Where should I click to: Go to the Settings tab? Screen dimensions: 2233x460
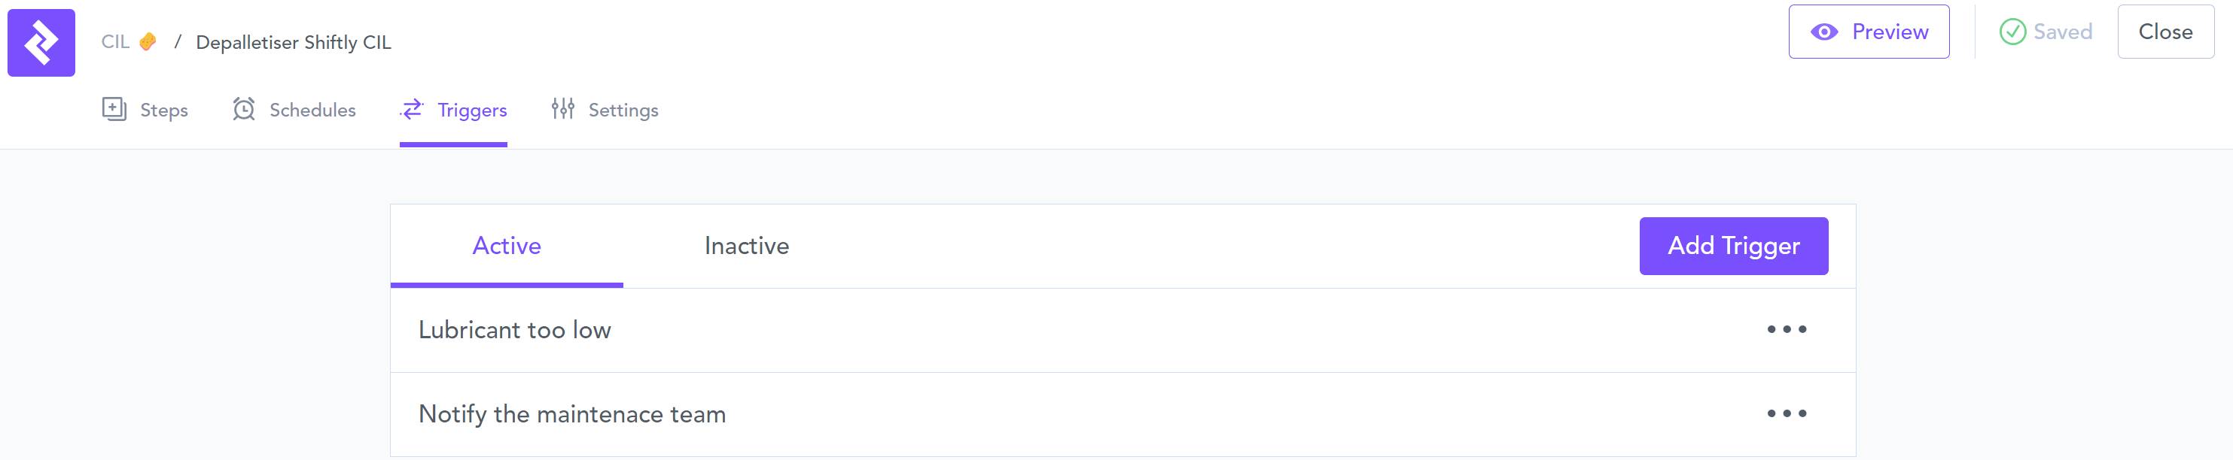click(623, 110)
